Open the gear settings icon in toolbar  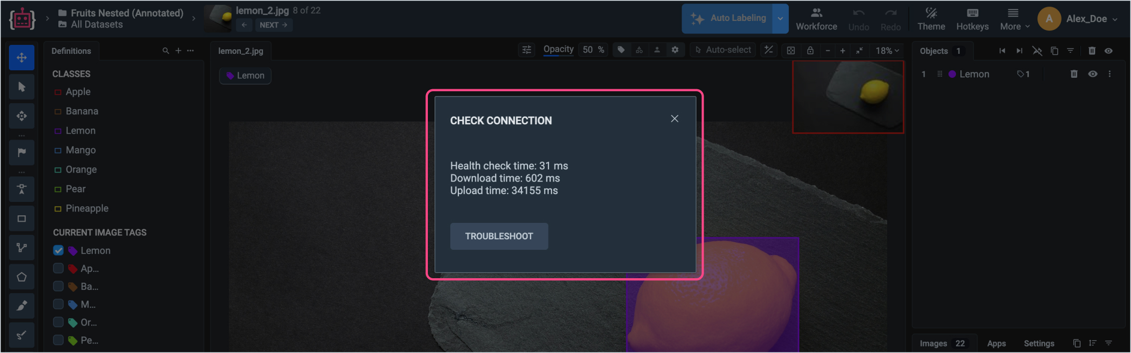[675, 50]
